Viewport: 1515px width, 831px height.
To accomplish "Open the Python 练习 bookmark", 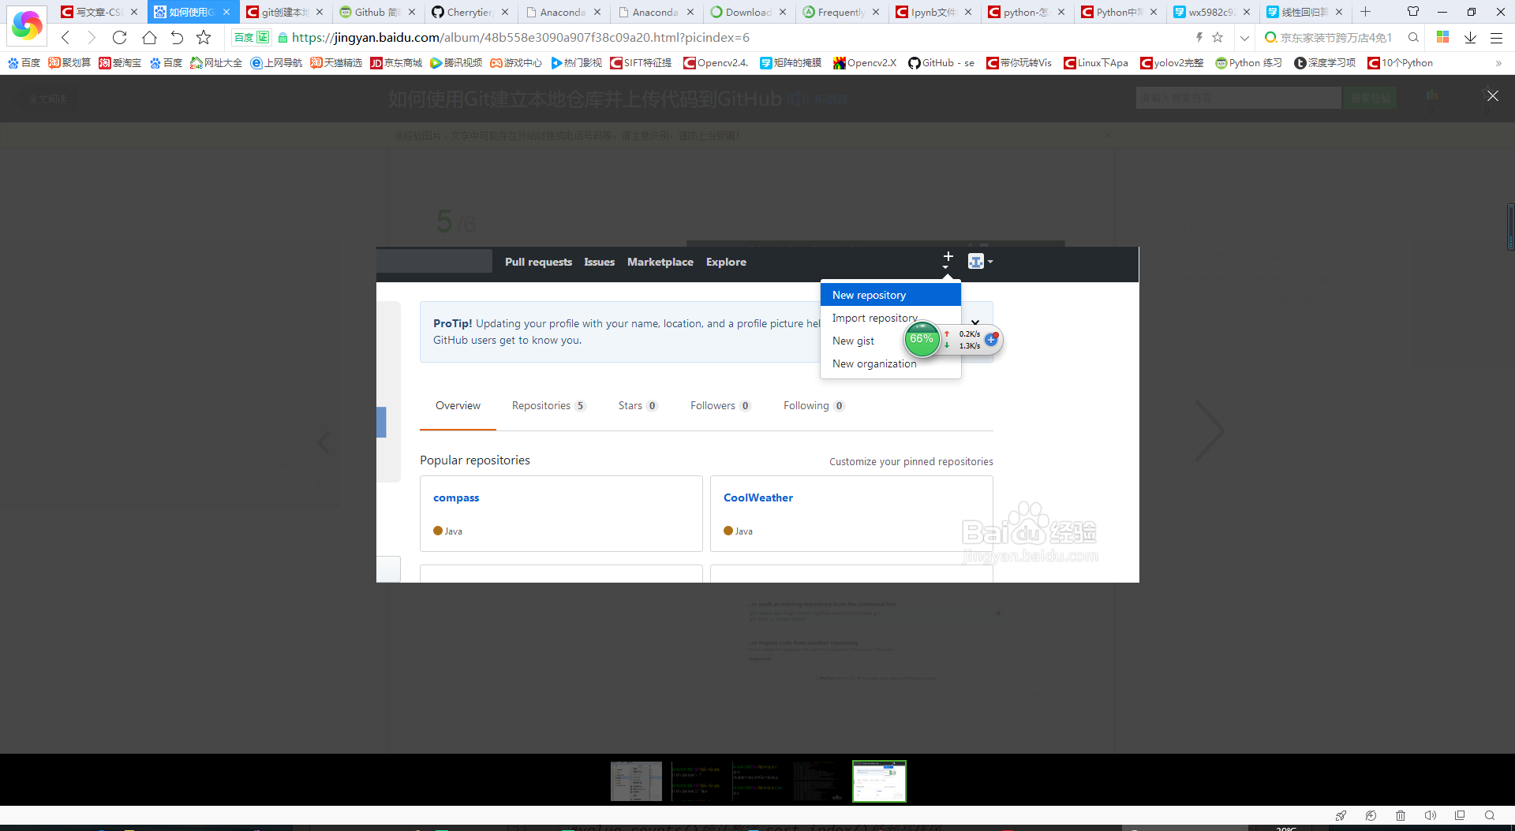I will point(1248,63).
